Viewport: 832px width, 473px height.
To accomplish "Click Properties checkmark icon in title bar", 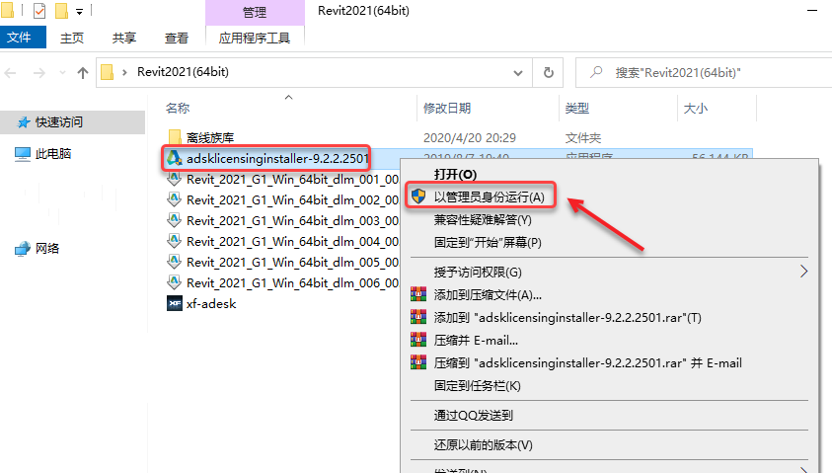I will pos(39,11).
